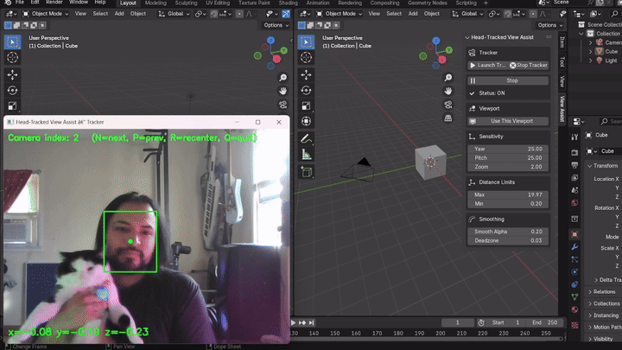Select the Rotate tool in right viewport
622x350 pixels.
coord(305,89)
